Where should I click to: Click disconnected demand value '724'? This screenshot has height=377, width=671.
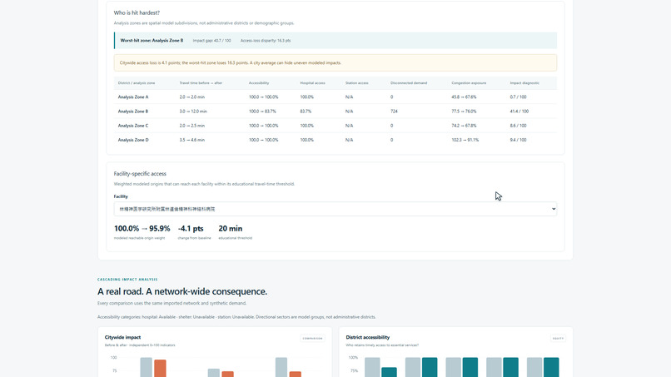tap(394, 112)
